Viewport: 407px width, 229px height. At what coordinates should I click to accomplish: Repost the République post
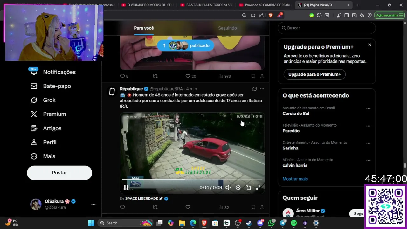[155, 207]
